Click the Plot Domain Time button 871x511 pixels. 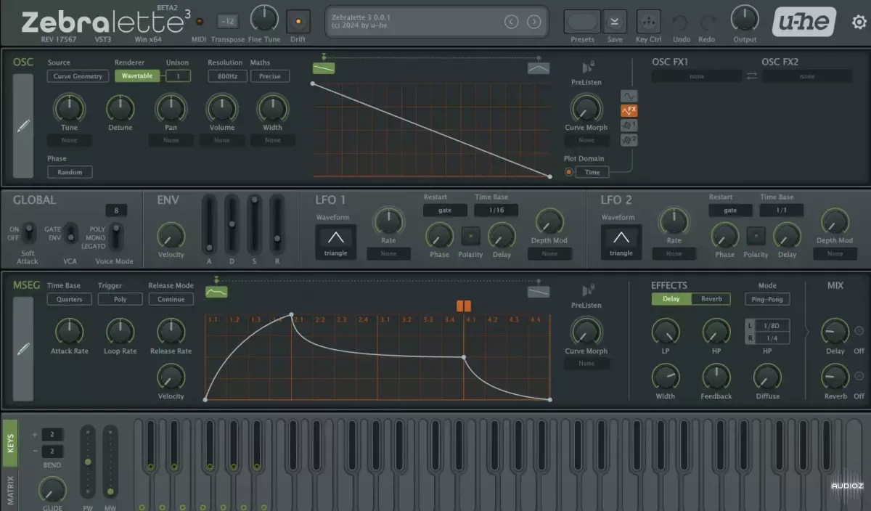coord(592,172)
